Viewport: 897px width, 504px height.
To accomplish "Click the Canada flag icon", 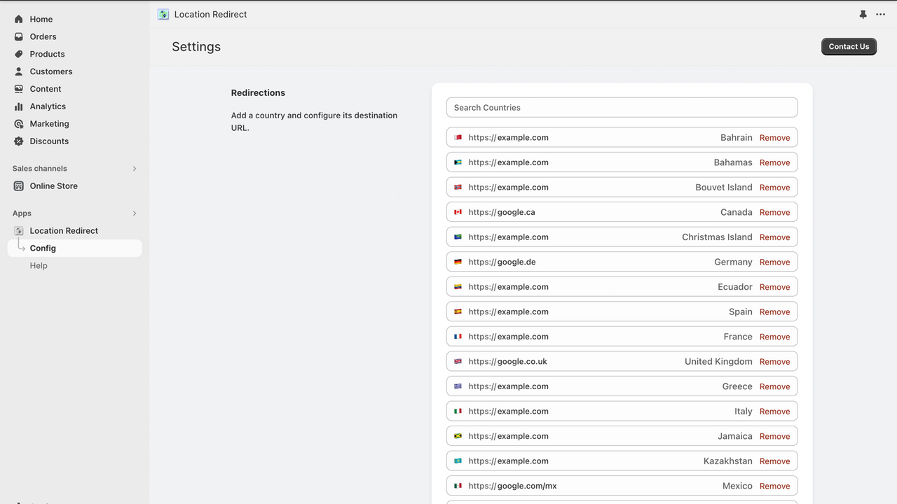I will tap(458, 212).
